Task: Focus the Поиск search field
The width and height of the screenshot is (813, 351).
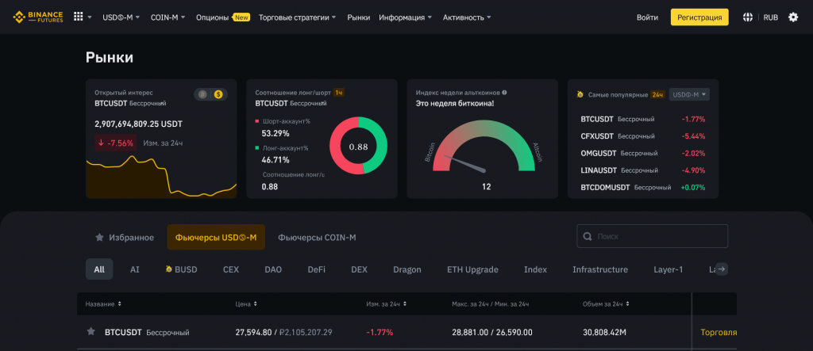Action: click(x=653, y=236)
